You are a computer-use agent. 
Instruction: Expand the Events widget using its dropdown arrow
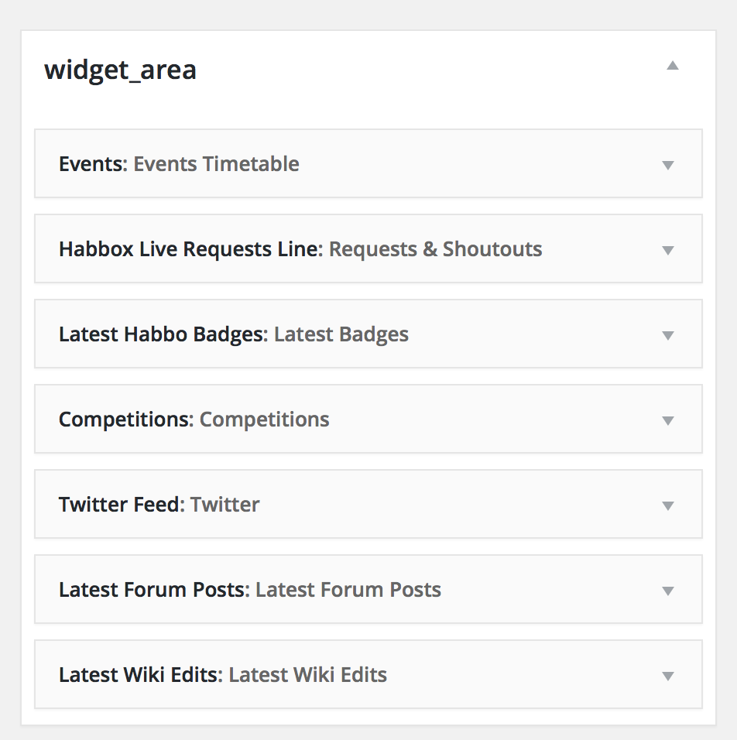[668, 165]
